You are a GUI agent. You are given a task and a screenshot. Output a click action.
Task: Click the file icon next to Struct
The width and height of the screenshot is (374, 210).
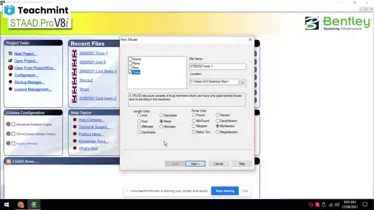[x=74, y=89]
